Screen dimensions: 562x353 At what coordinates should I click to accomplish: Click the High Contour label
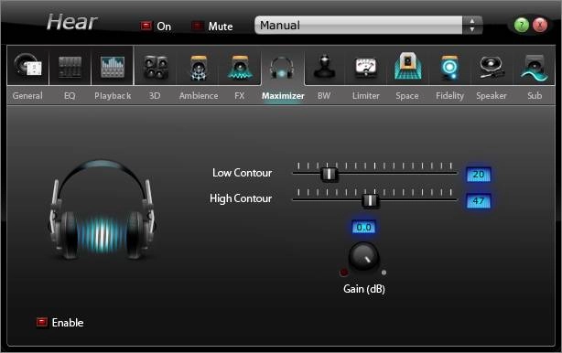point(241,198)
